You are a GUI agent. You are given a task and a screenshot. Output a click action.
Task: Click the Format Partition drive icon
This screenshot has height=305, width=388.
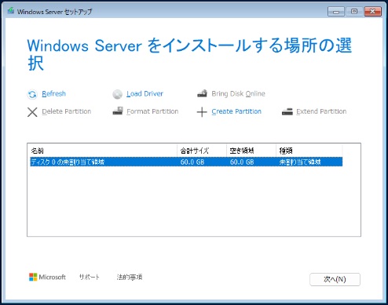click(118, 111)
